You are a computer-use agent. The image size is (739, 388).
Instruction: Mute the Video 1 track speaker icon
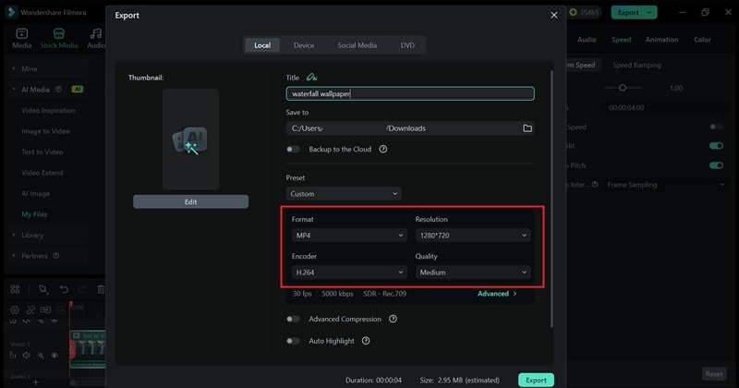pos(27,355)
